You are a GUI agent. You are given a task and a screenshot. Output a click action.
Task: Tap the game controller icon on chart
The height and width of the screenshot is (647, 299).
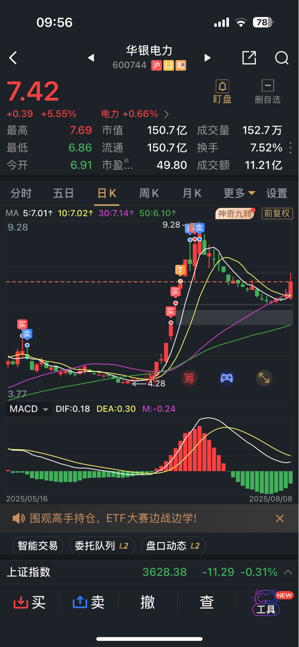227,378
